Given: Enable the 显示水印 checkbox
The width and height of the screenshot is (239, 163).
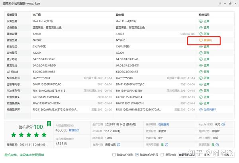Looking at the screenshot, I should pos(163,155).
